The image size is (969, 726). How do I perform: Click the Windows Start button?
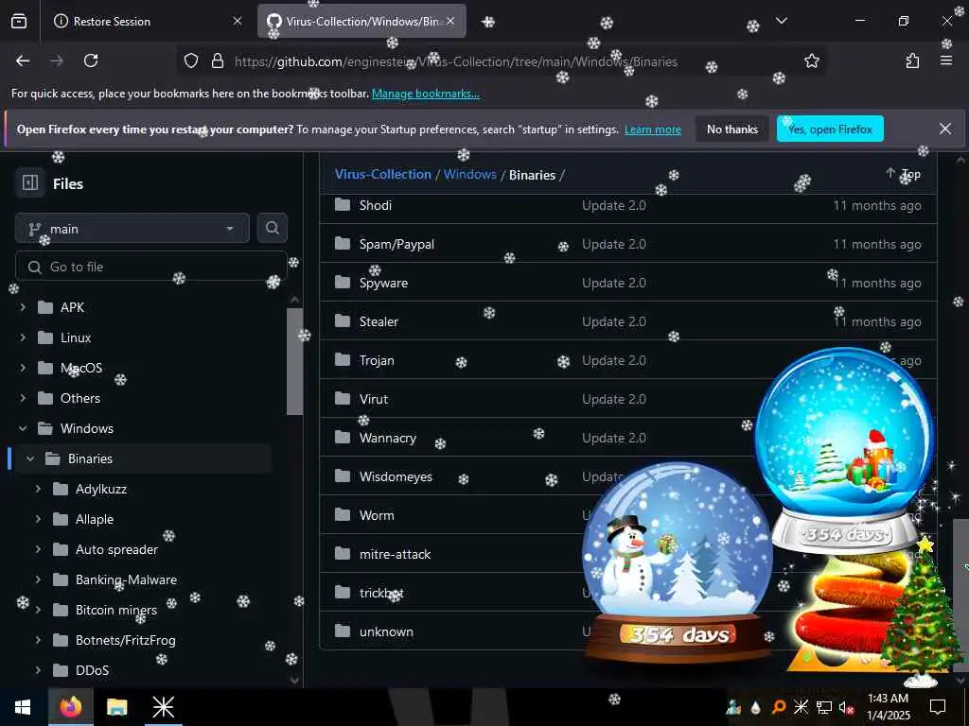coord(23,707)
